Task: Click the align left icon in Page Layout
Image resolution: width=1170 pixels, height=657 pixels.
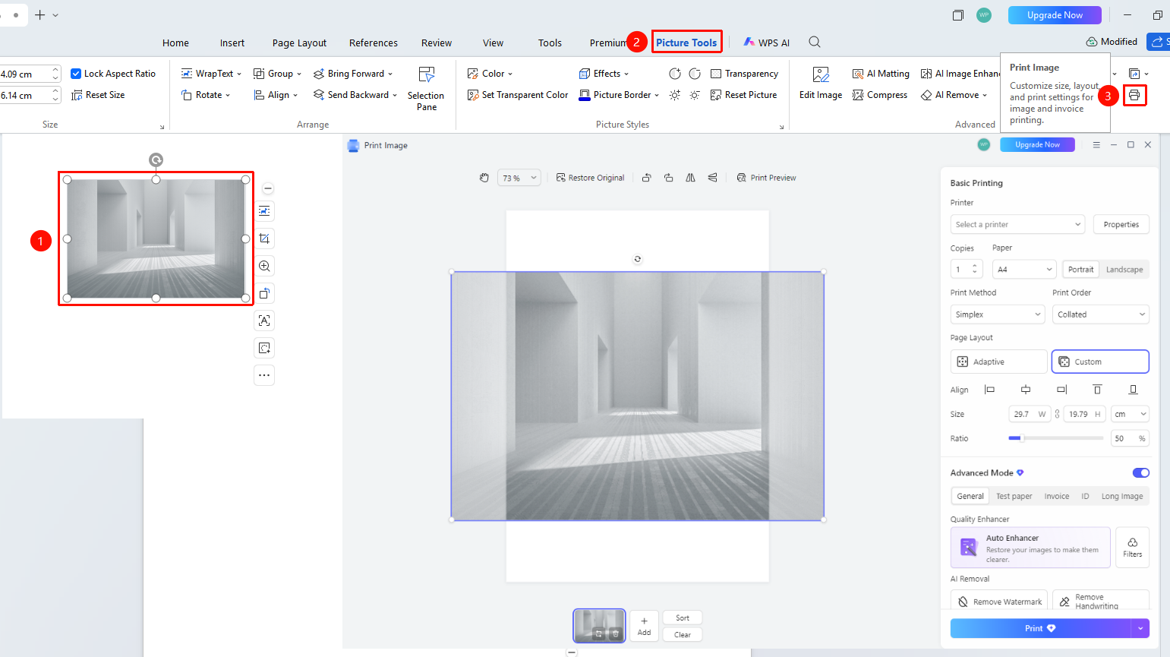Action: (989, 390)
